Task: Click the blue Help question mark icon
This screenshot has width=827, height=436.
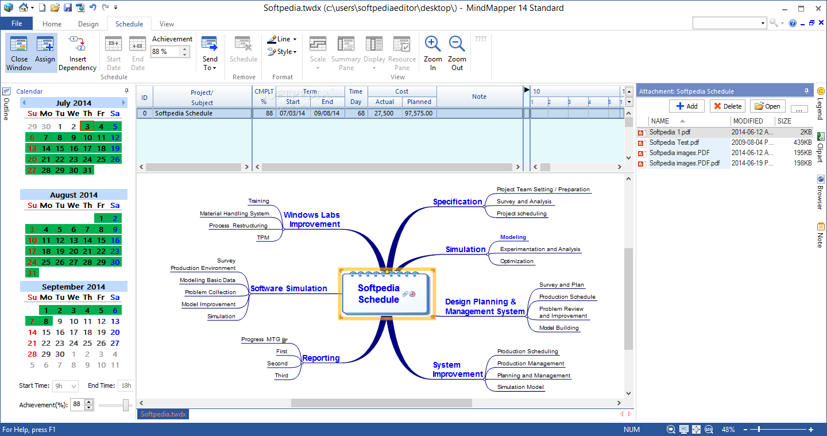Action: point(793,23)
